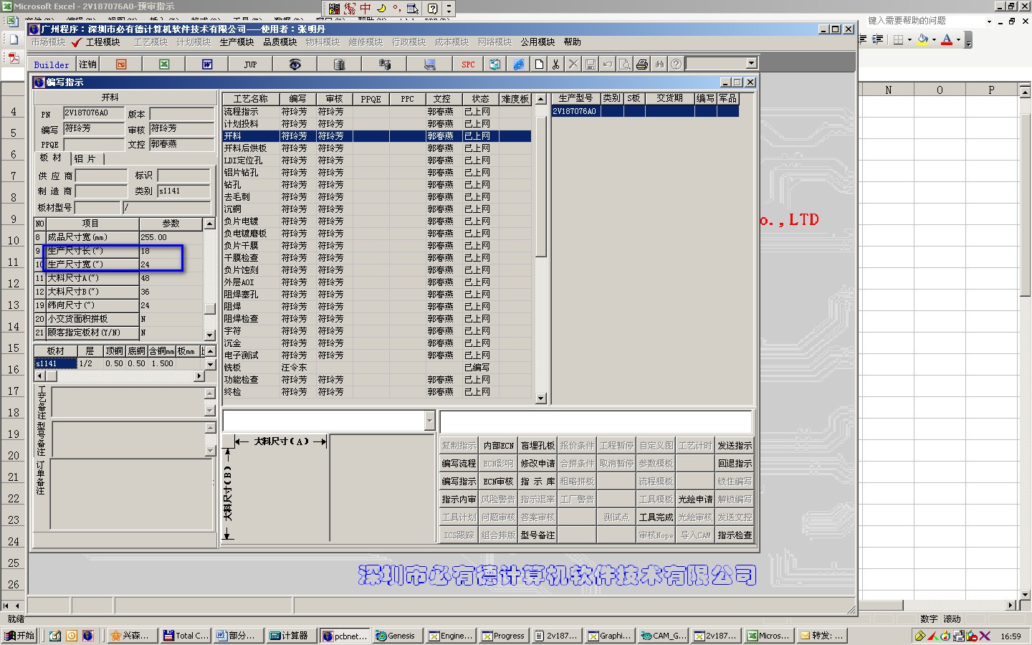Switch to the 铝片 tab

[85, 158]
